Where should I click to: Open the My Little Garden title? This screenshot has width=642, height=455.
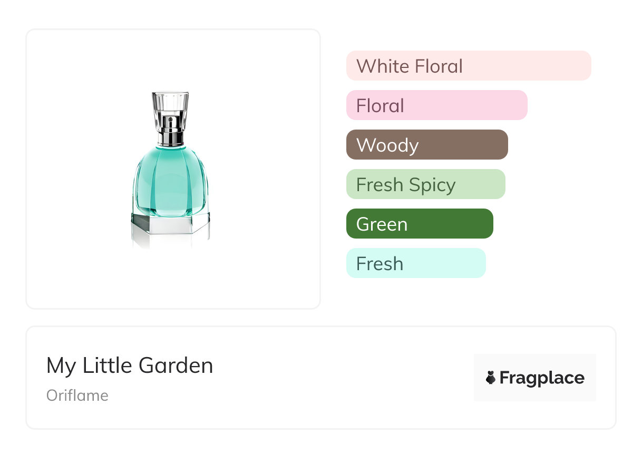130,365
